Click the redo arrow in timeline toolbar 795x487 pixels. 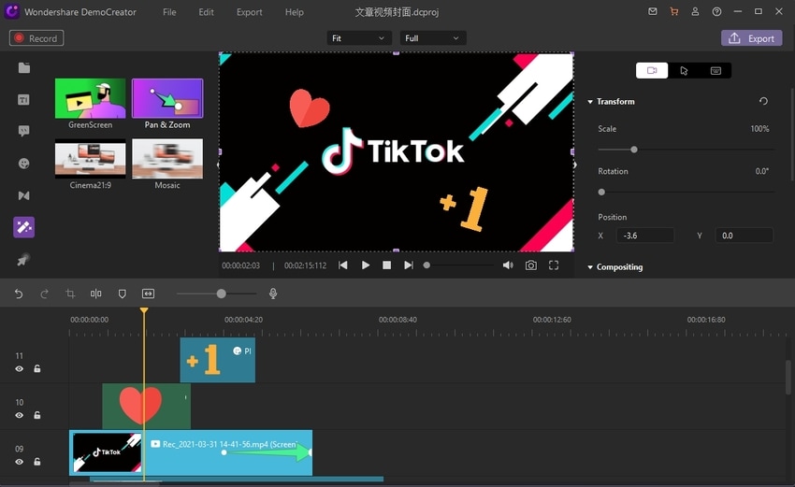coord(45,294)
